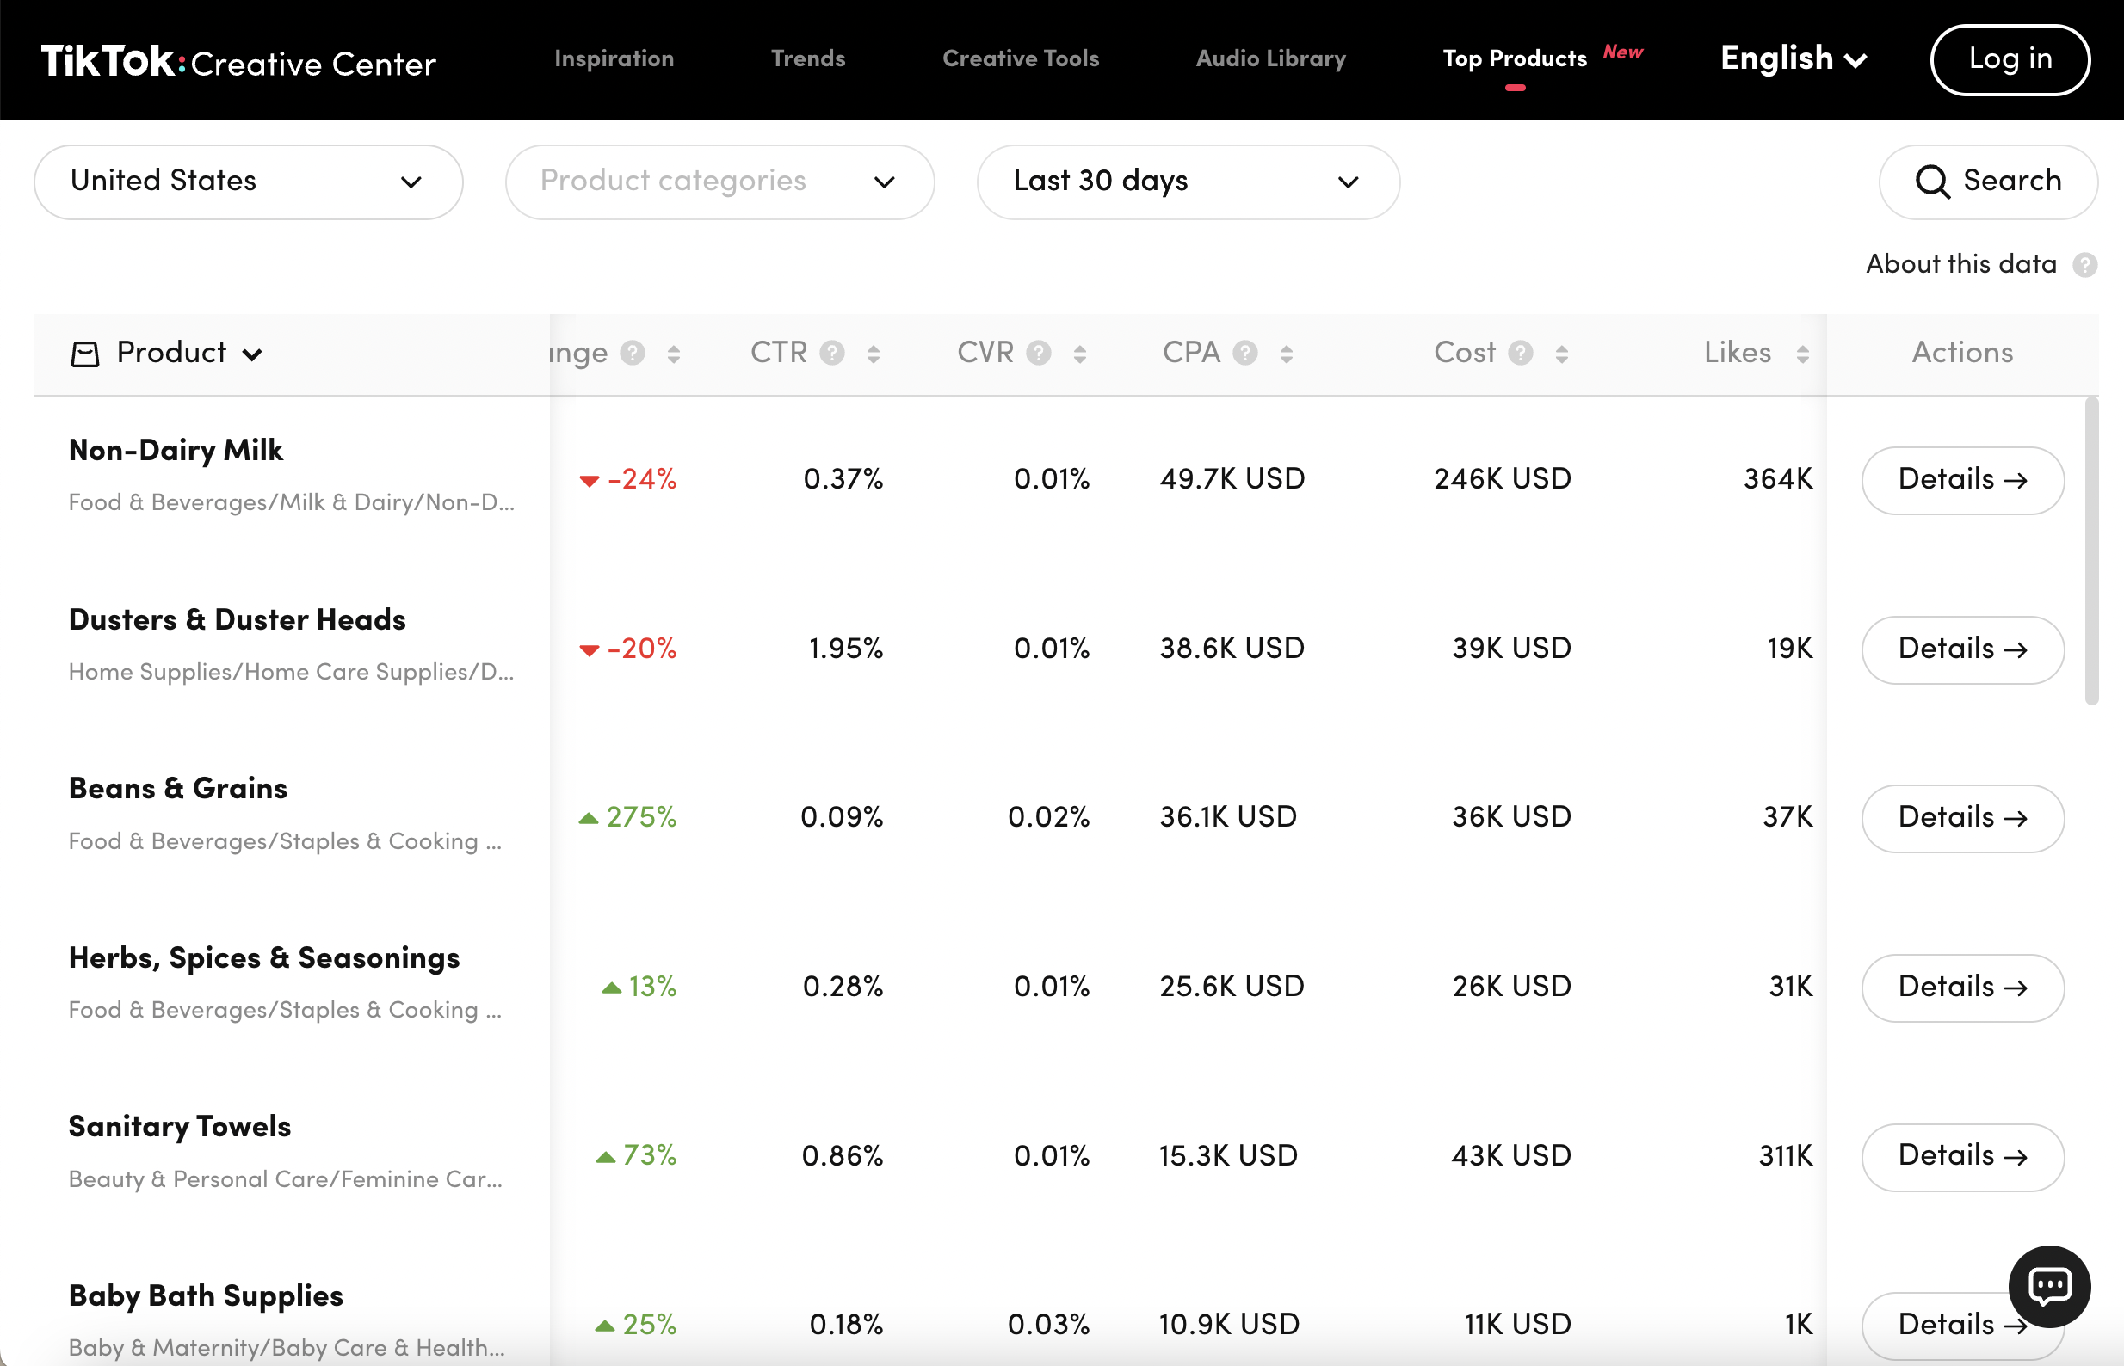Open Details for Non-Dairy Milk
Image resolution: width=2124 pixels, height=1366 pixels.
[1961, 480]
